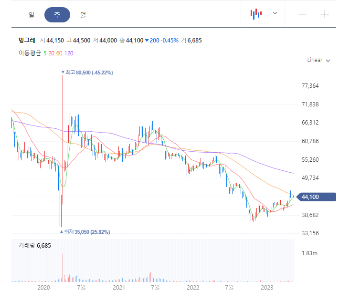Toggle the 60-period moving average
This screenshot has width=339, height=302.
[x=59, y=53]
